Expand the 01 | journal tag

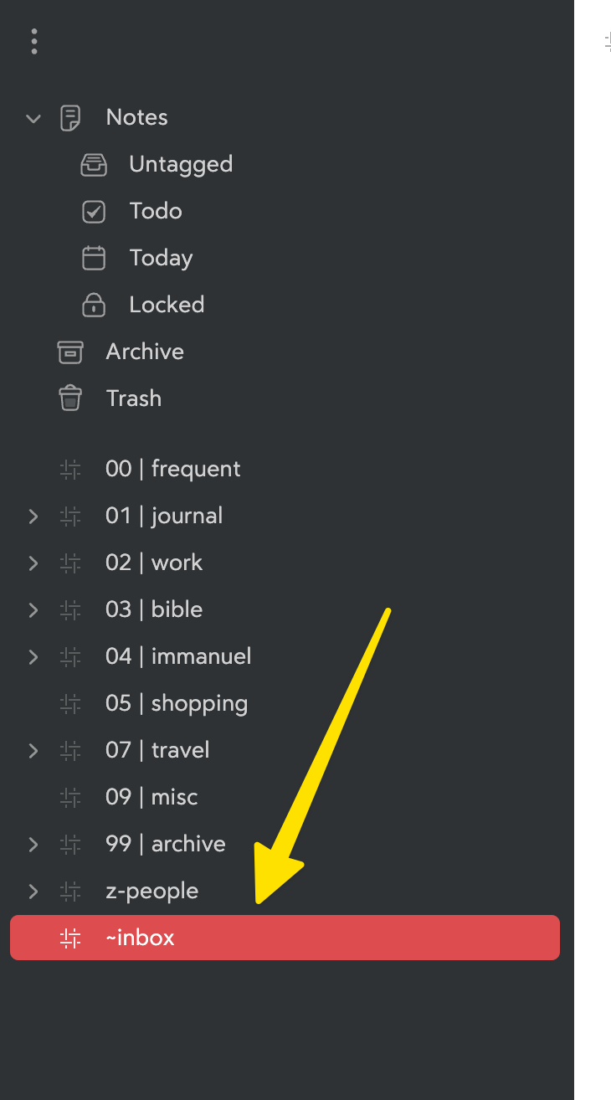pyautogui.click(x=33, y=517)
